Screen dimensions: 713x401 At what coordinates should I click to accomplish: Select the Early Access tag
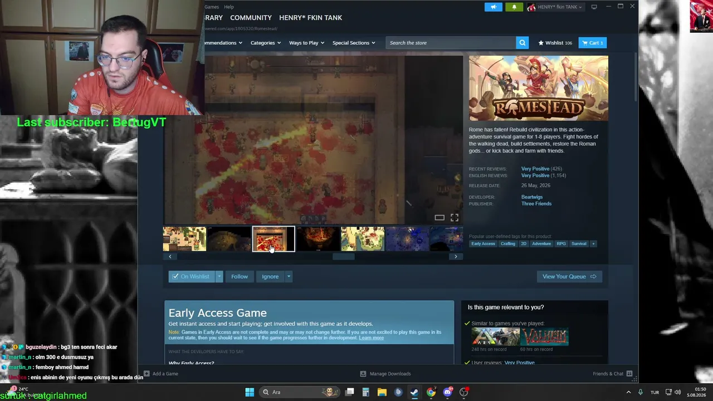coord(483,243)
